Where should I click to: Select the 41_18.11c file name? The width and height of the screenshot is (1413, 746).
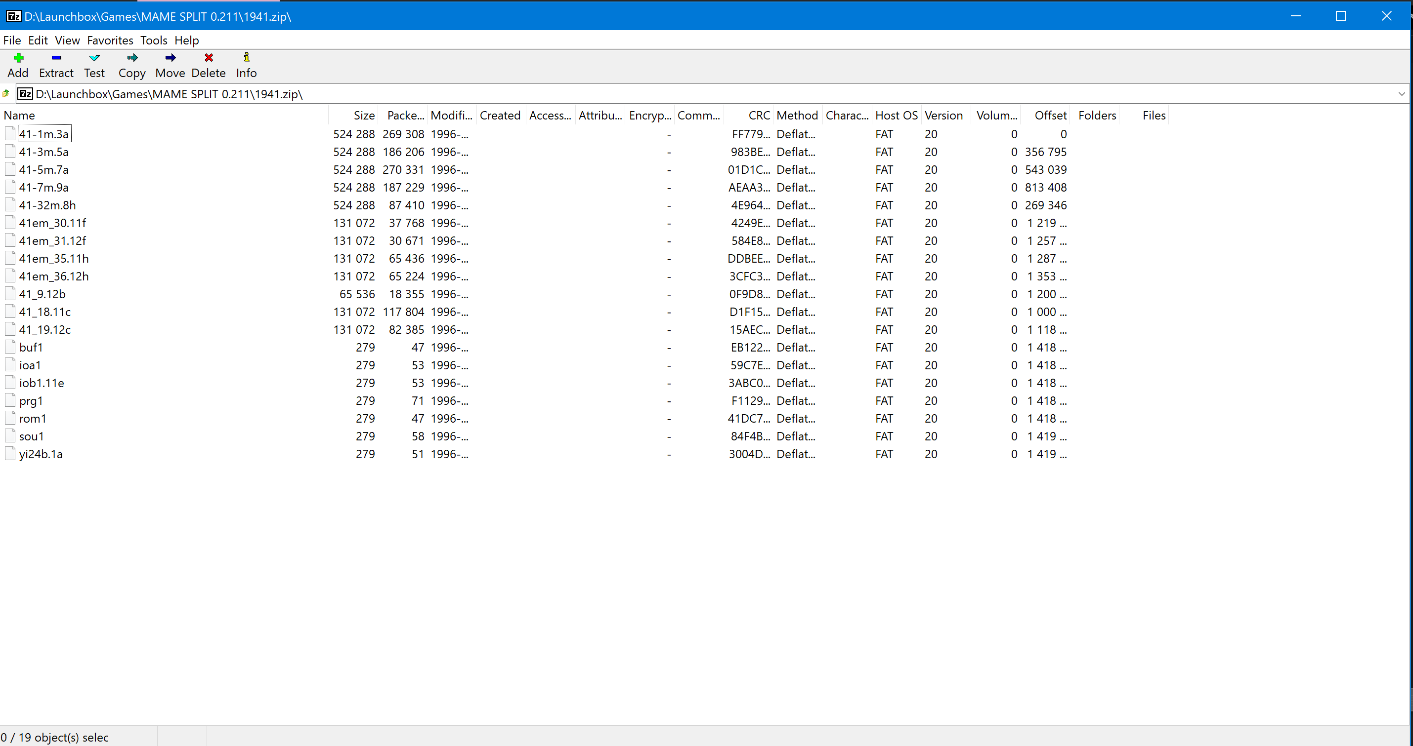click(45, 312)
